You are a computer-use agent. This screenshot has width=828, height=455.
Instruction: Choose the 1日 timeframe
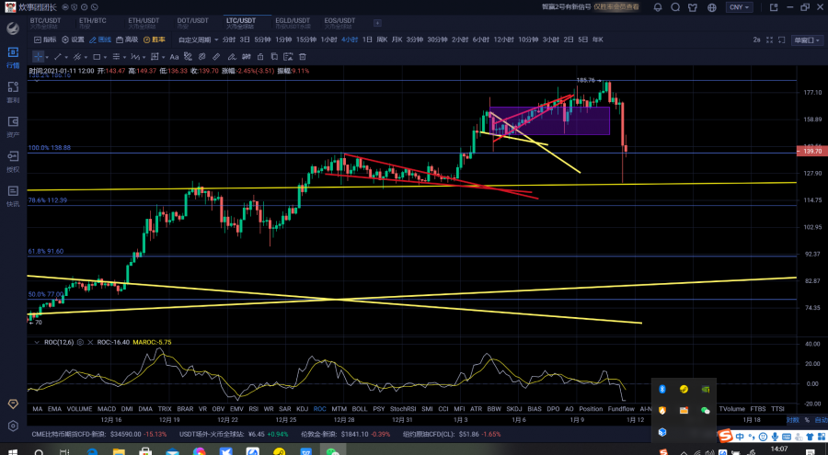click(x=367, y=40)
